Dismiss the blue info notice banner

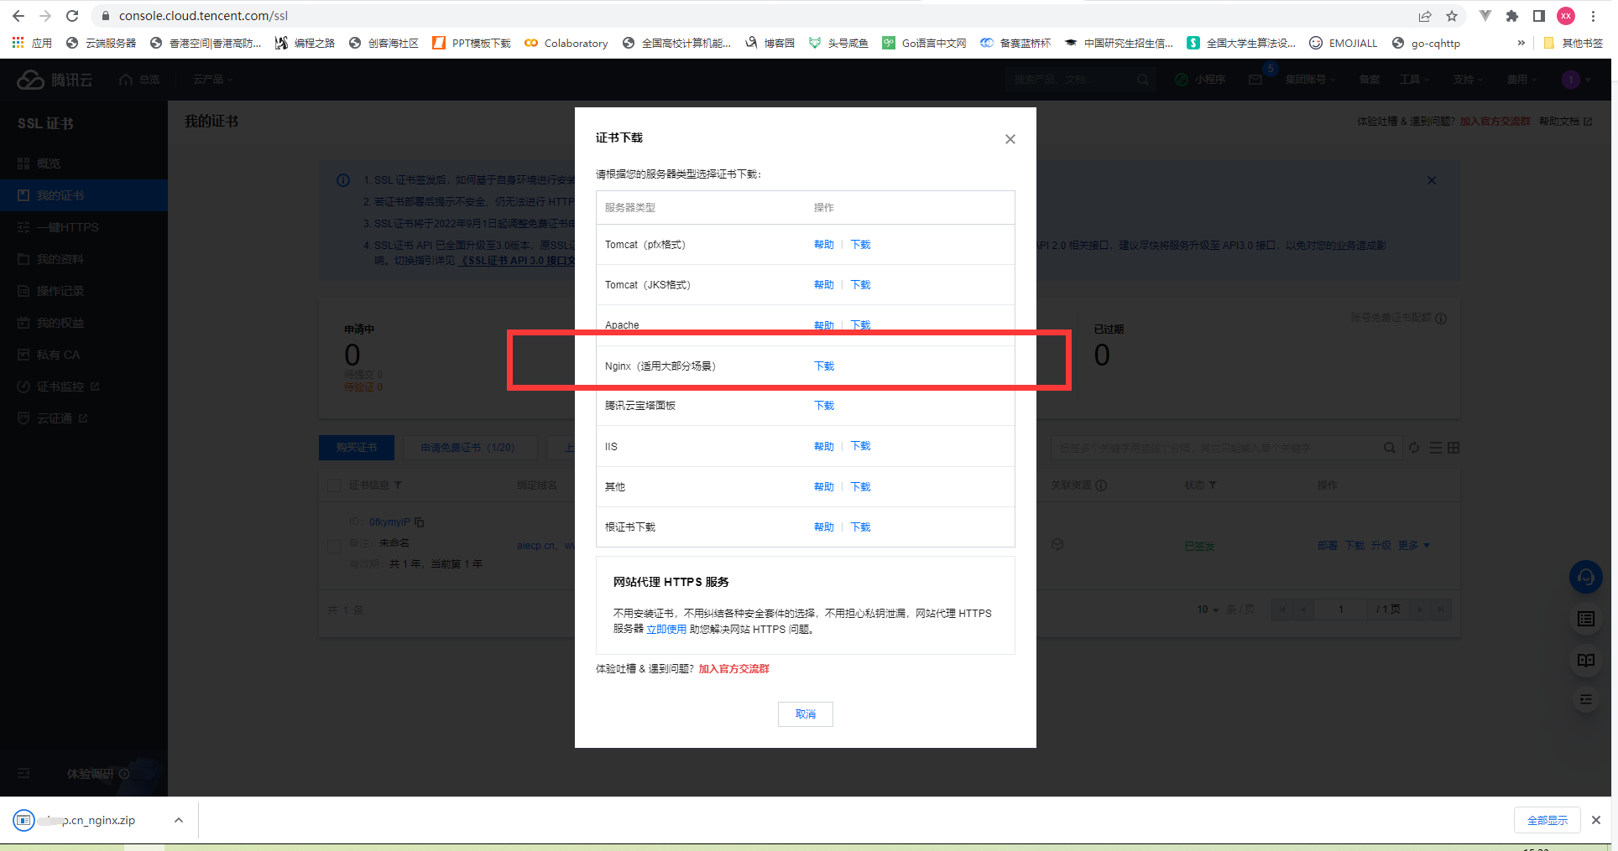coord(1432,180)
